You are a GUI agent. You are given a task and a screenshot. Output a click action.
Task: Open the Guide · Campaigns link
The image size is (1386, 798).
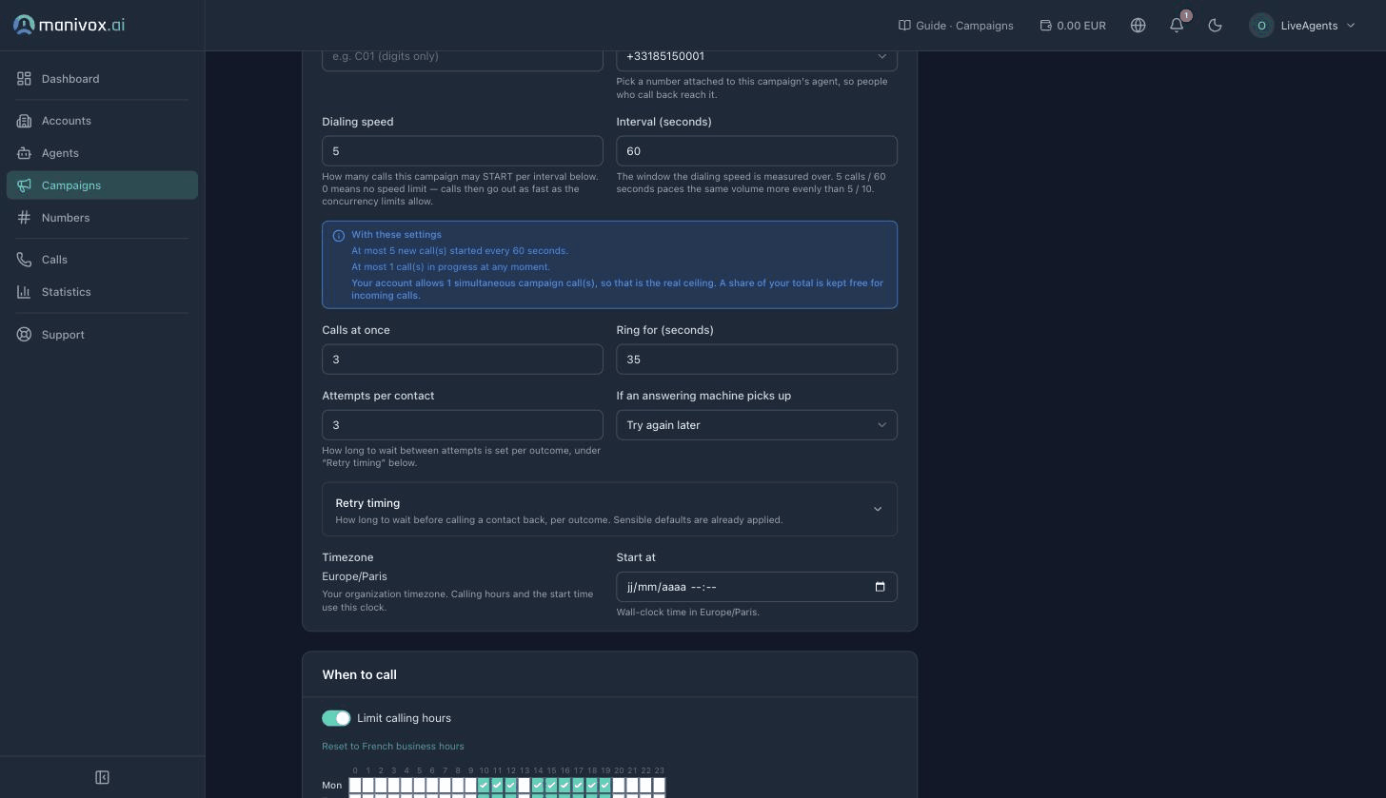(956, 26)
